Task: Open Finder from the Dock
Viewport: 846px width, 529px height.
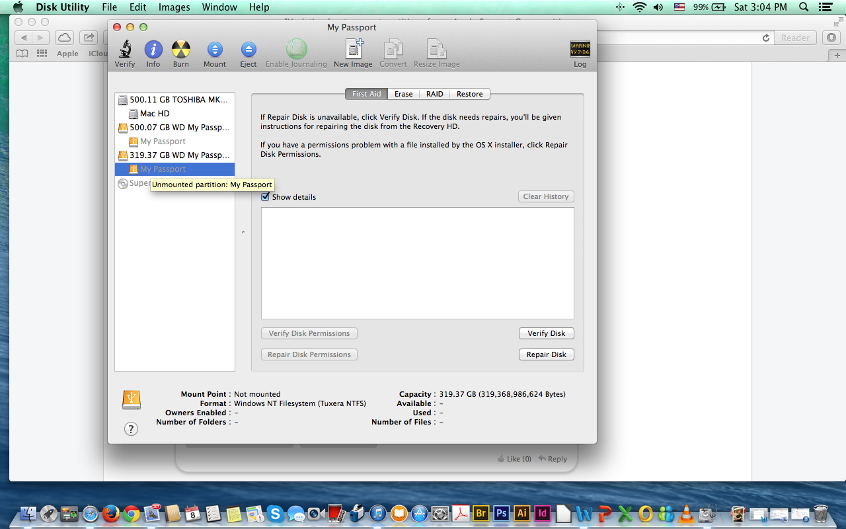Action: point(28,514)
